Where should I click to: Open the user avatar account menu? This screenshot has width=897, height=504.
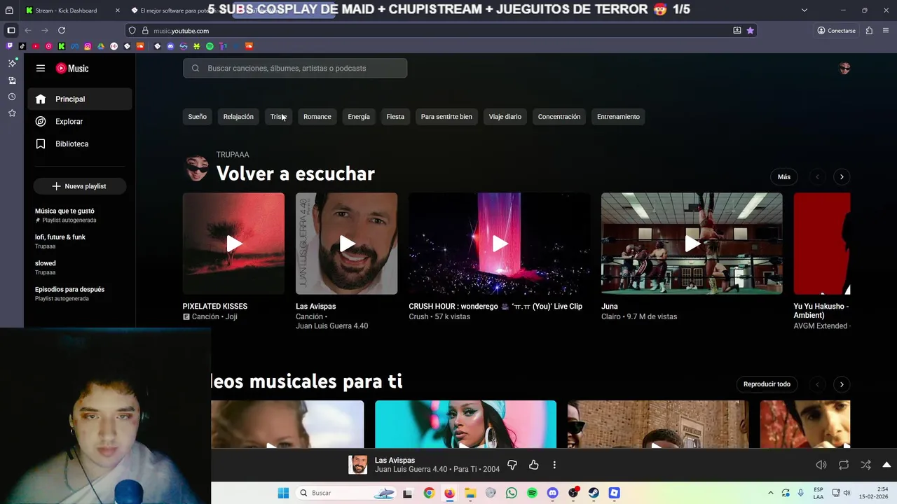click(x=844, y=69)
